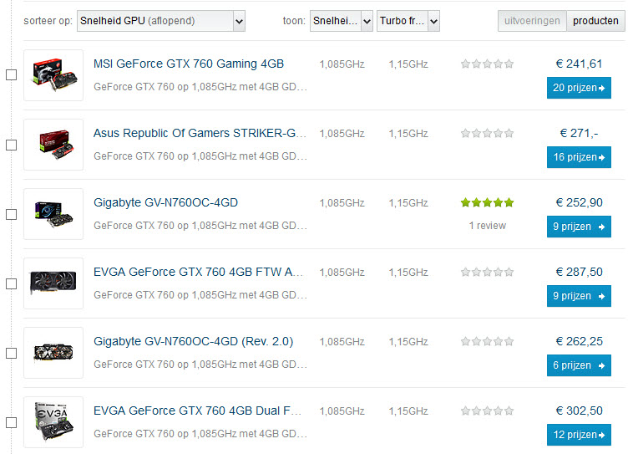
Task: Click the '20 prijzen' button
Action: (579, 88)
